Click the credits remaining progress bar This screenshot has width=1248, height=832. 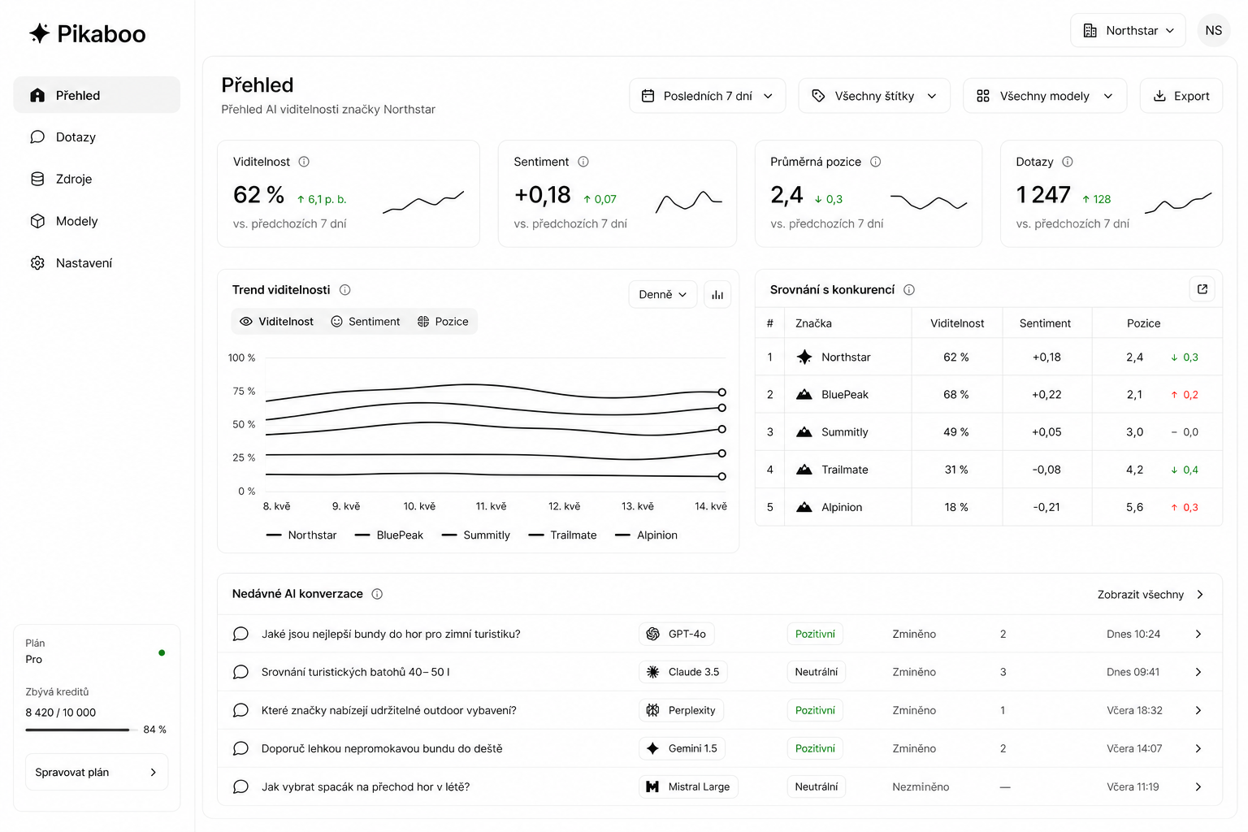pos(80,730)
